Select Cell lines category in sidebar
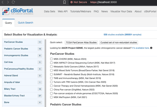157x107 pixels. (x=23, y=62)
